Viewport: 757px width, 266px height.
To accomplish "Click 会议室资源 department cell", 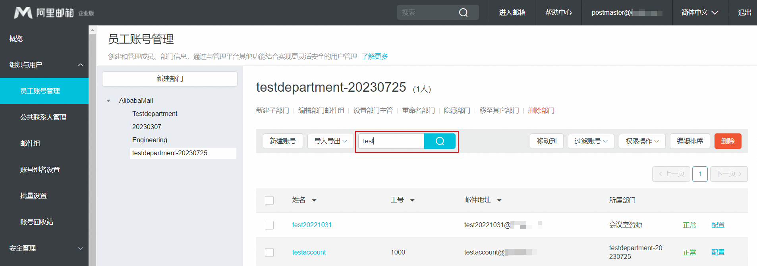I will click(x=626, y=225).
